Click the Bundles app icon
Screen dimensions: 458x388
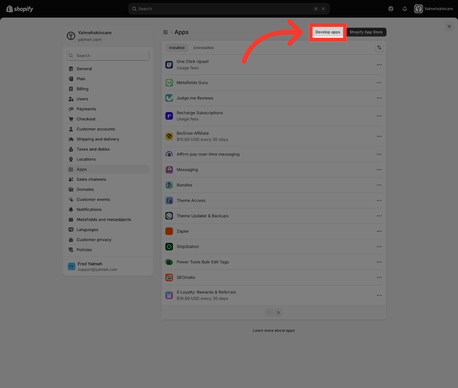tap(169, 185)
